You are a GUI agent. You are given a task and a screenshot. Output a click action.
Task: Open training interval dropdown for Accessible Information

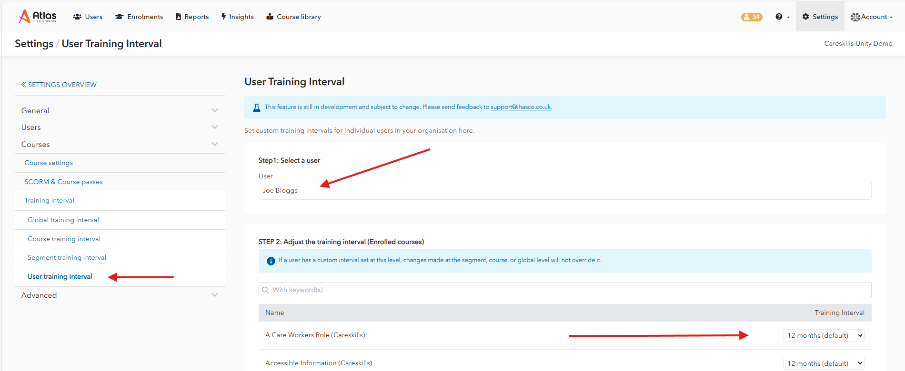tap(824, 363)
